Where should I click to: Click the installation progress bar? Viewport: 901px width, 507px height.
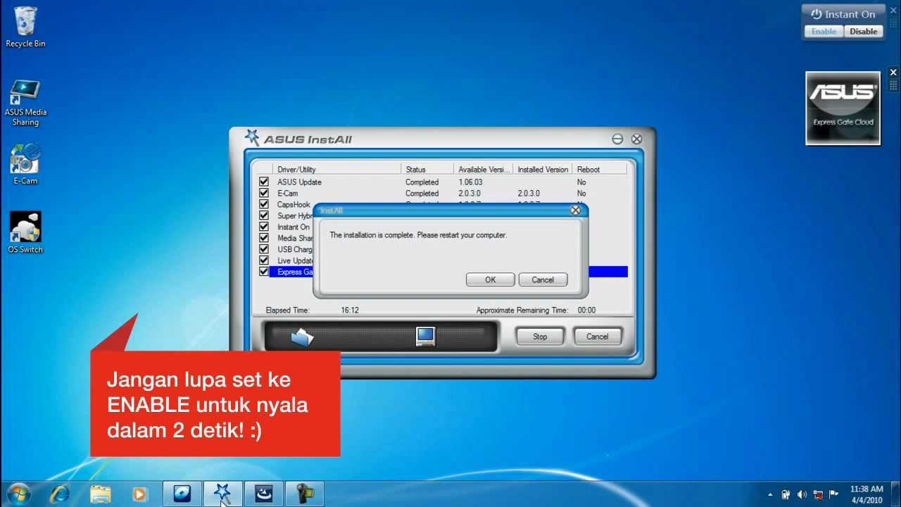tap(381, 337)
